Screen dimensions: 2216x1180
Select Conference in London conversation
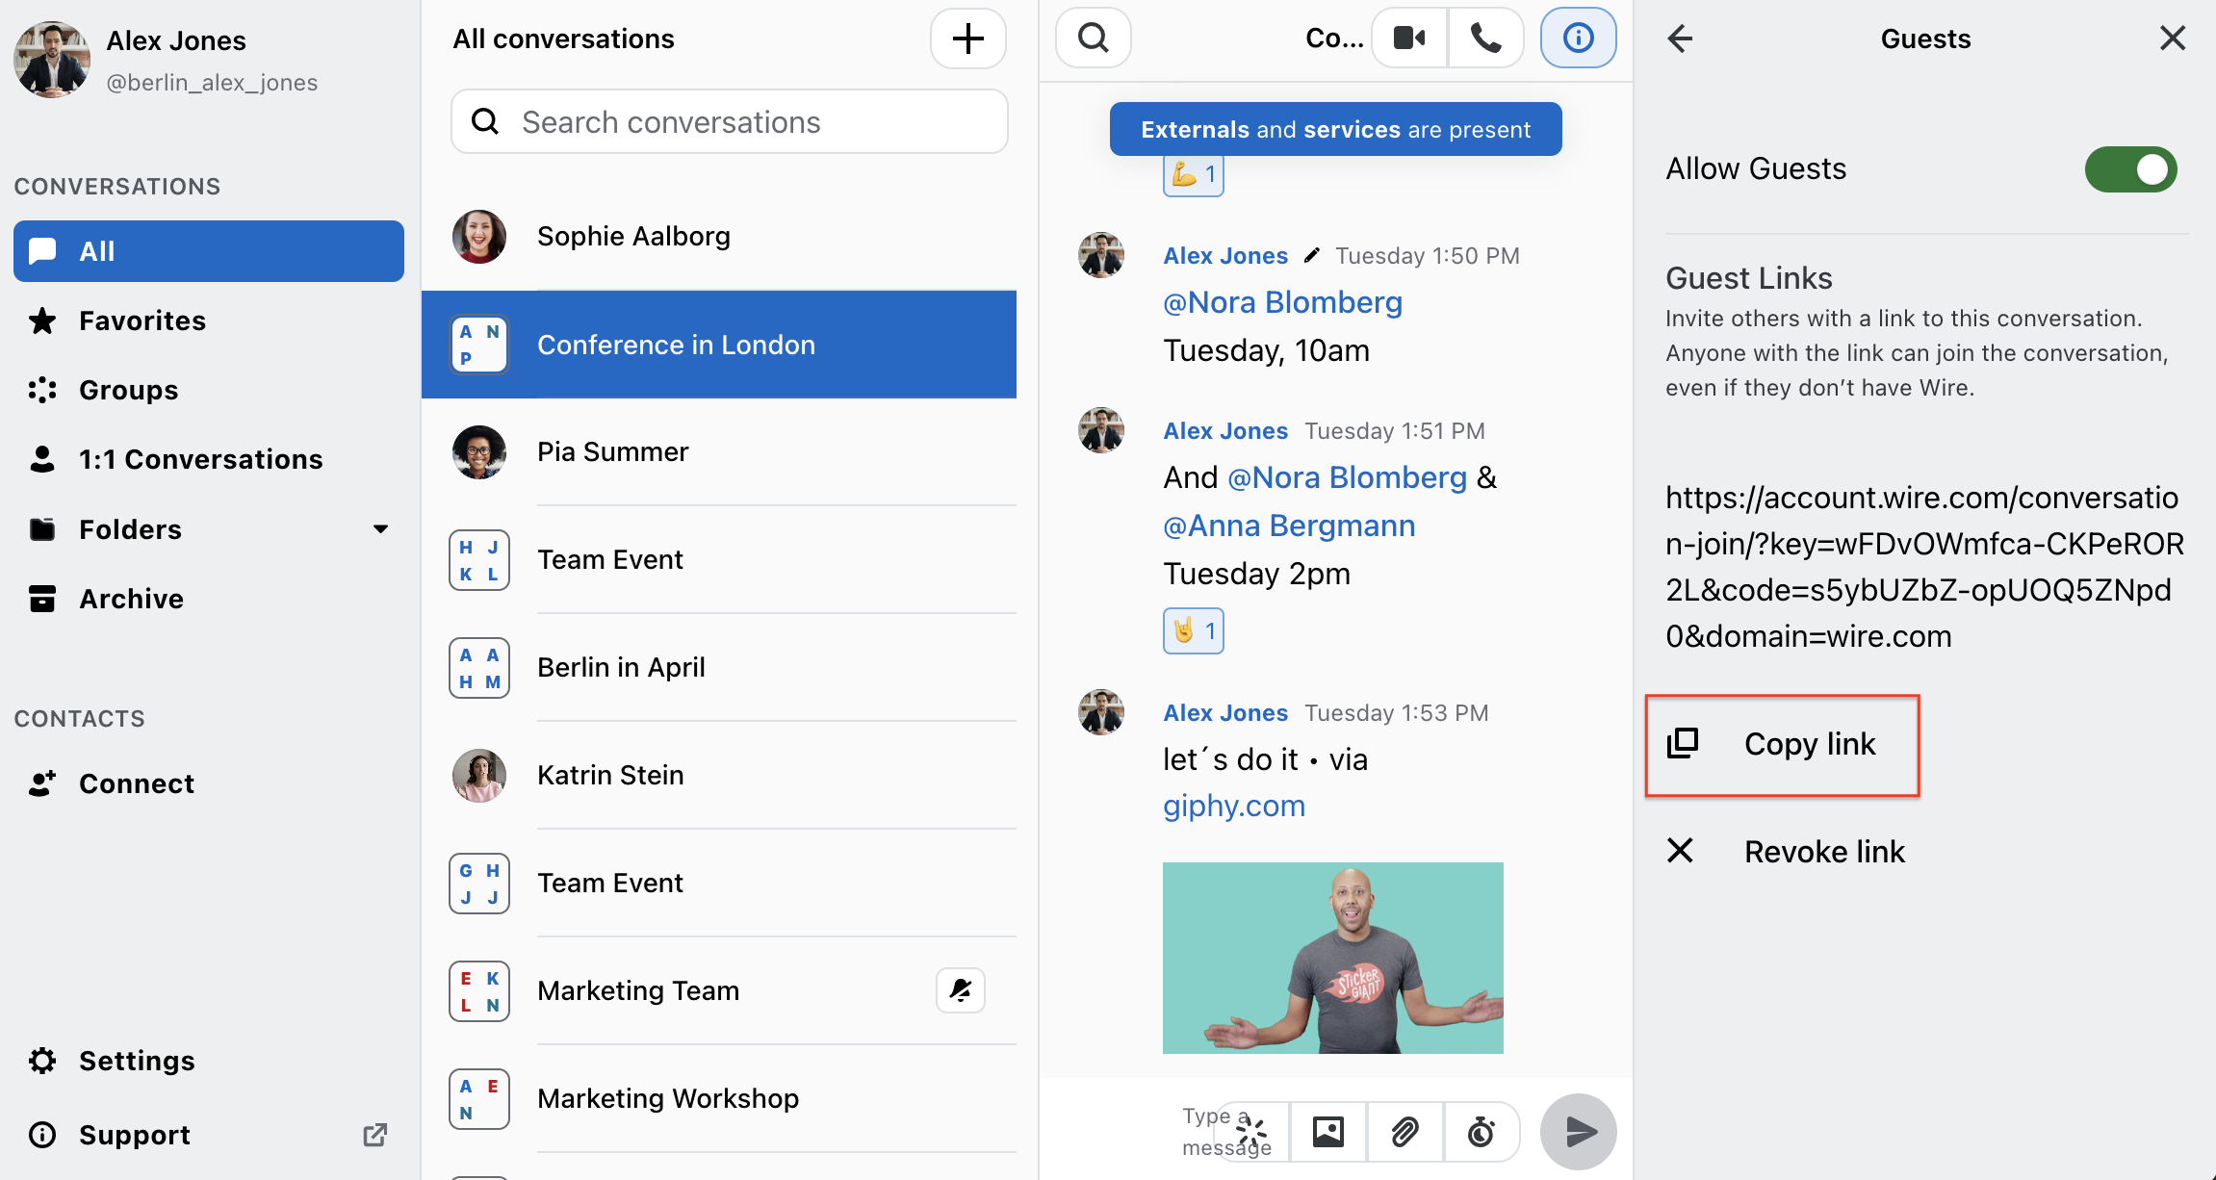click(719, 345)
